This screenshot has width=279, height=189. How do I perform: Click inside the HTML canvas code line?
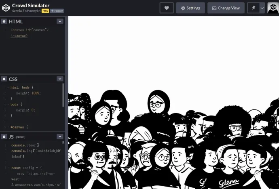(x=29, y=30)
